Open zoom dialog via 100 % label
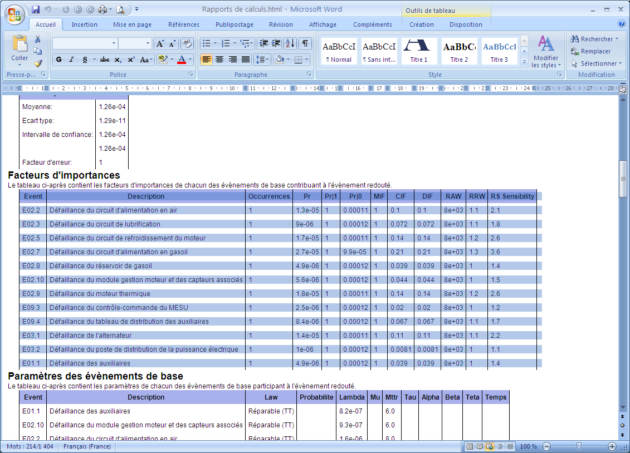Viewport: 630px width, 453px height. [x=529, y=446]
